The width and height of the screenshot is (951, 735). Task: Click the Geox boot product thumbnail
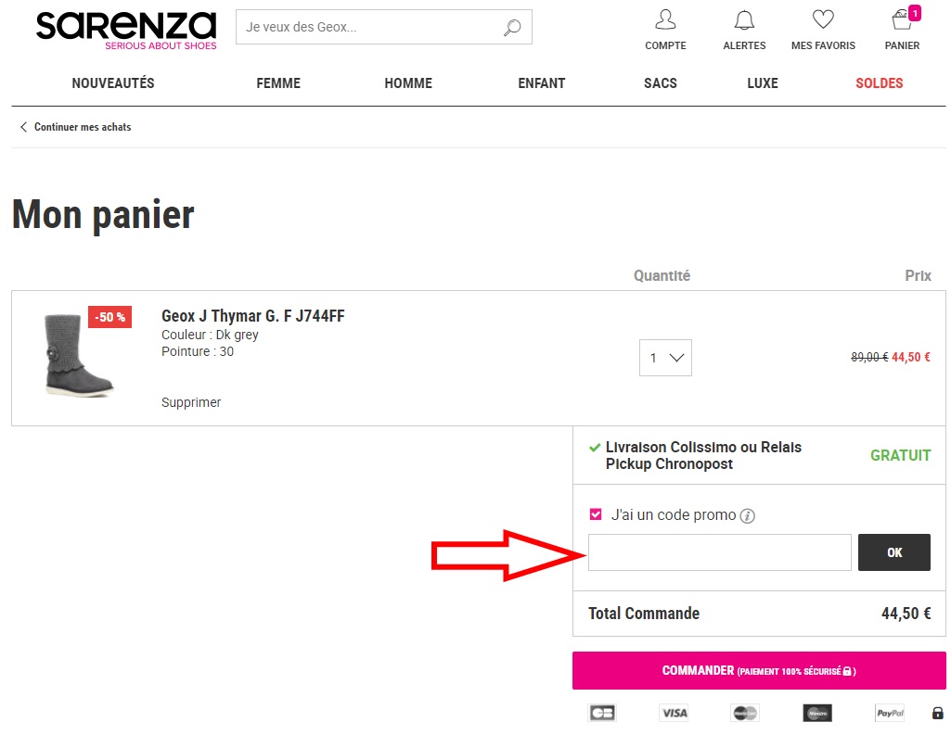[x=78, y=355]
